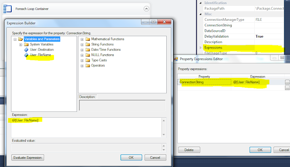
Task: Select the Variables and Parameters folder icon
Action: tap(20, 39)
